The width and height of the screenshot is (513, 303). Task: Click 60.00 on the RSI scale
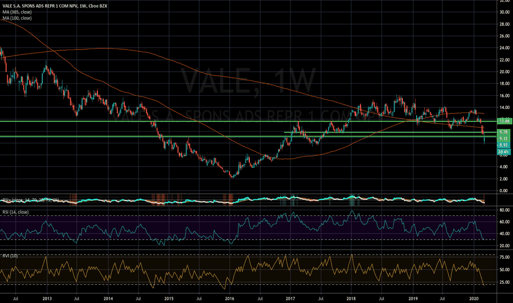[505, 222]
